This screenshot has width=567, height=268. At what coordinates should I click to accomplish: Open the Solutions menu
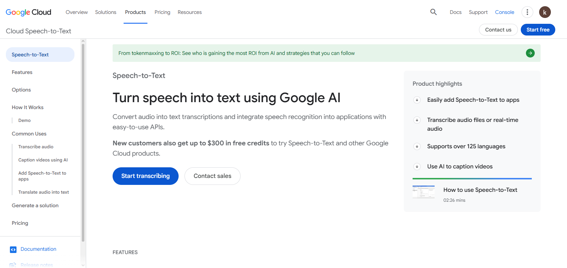pos(106,12)
